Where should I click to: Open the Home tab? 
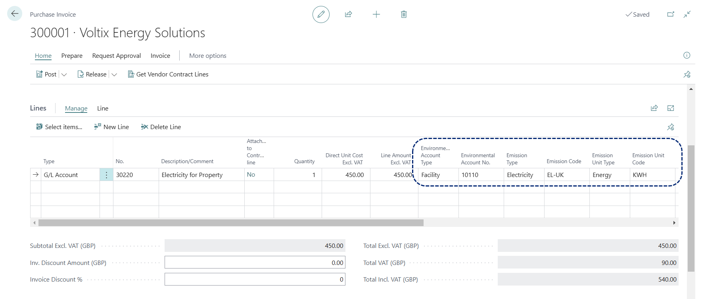(43, 56)
